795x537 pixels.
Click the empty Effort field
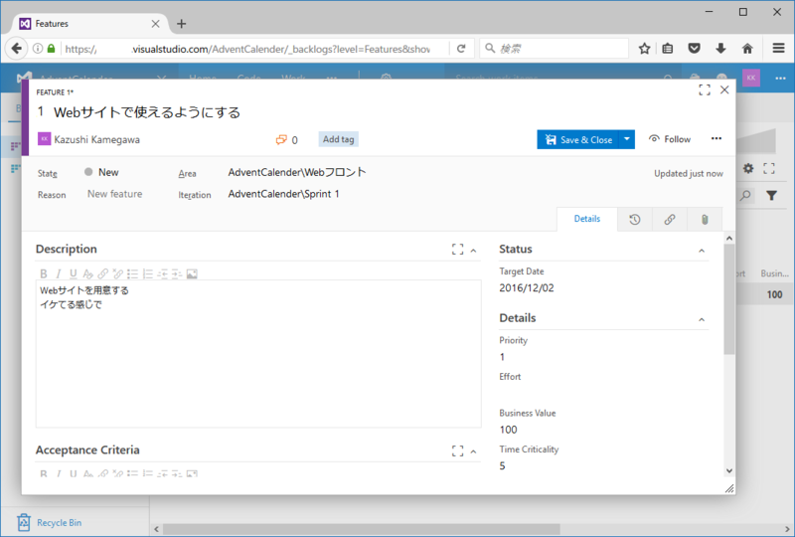603,394
